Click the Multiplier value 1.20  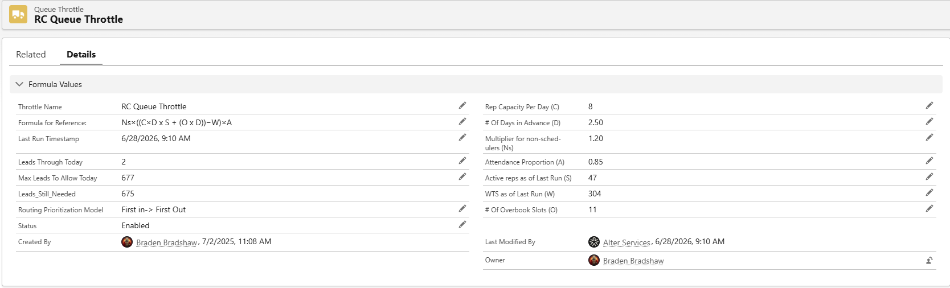596,138
